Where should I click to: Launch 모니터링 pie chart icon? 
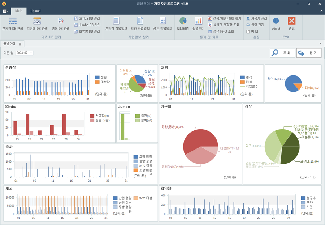tap(183, 21)
